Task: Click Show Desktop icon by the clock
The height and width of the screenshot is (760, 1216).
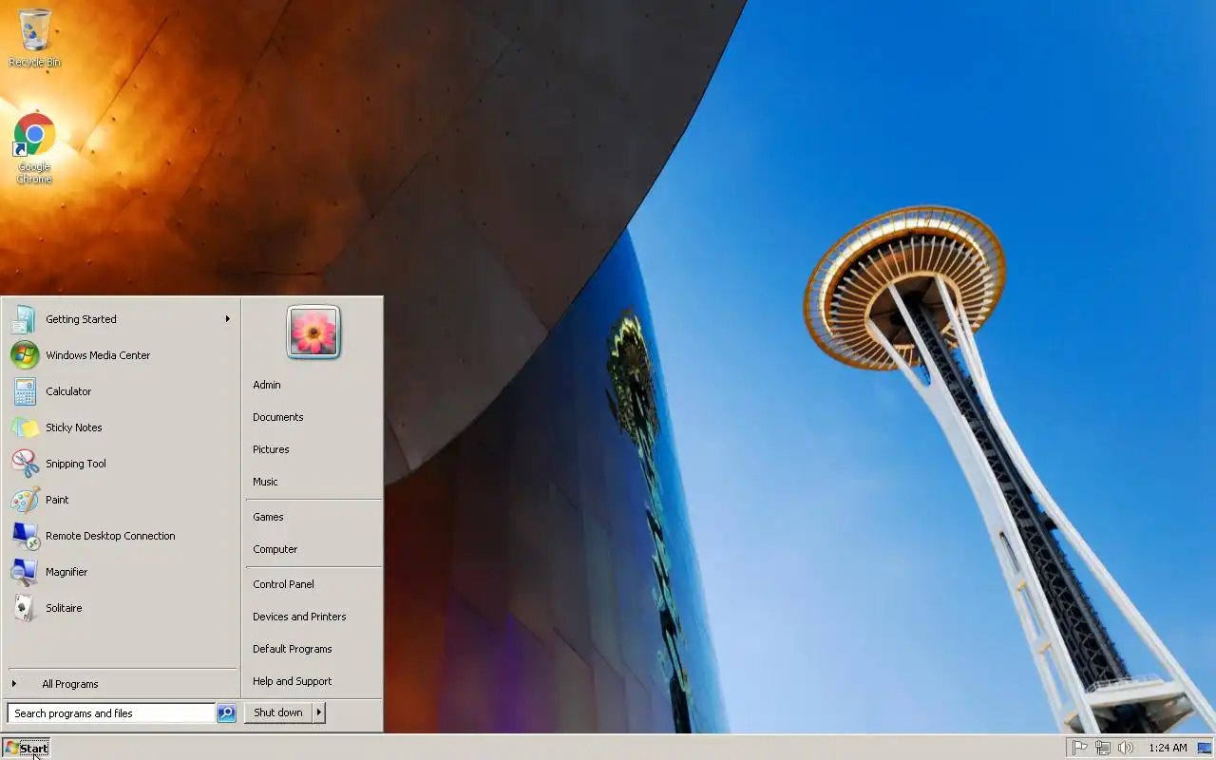Action: [1205, 748]
